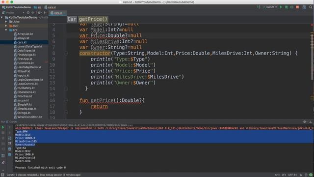314x177 pixels.
Task: Clear console with the trash icon
Action: pos(9,154)
